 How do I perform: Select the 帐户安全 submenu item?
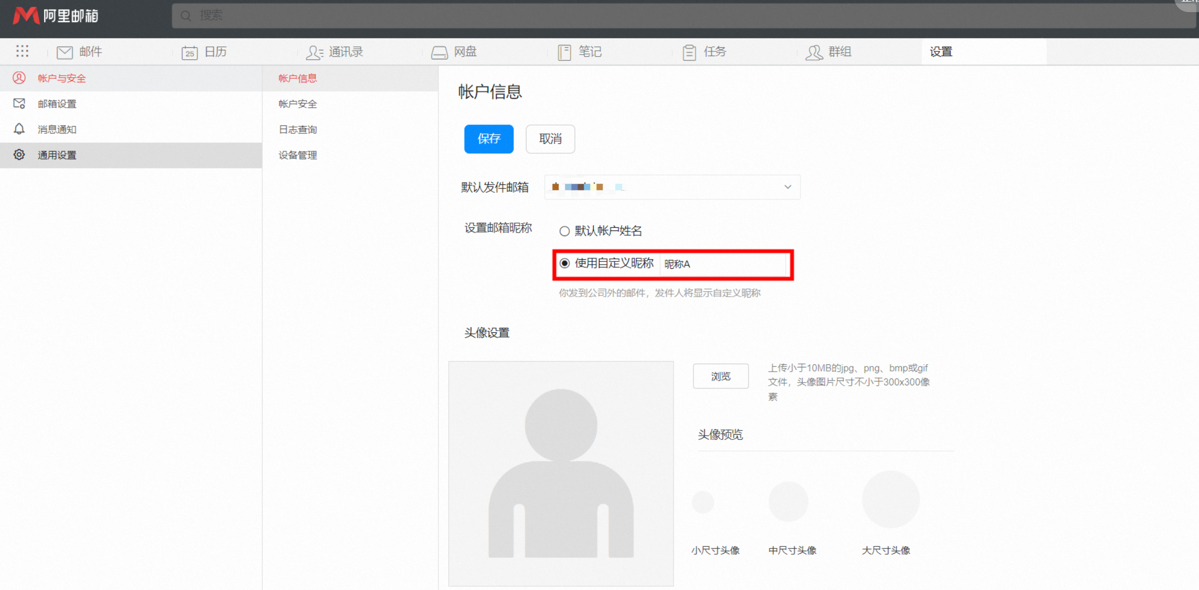[350, 104]
